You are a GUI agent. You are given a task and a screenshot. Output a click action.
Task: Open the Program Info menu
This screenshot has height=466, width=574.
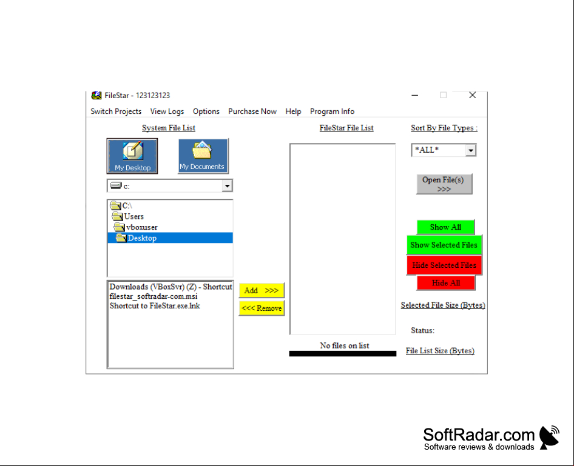(x=332, y=111)
